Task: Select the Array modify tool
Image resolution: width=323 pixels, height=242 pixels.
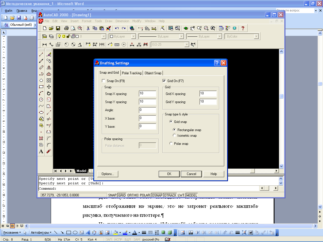Action: click(x=49, y=80)
